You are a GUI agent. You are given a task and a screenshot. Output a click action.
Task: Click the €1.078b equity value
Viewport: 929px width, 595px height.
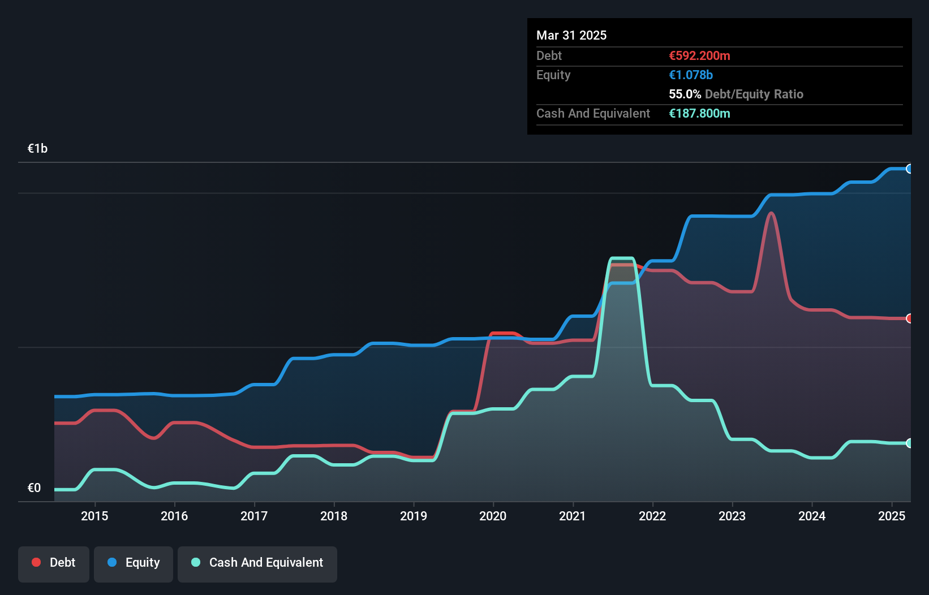point(691,75)
